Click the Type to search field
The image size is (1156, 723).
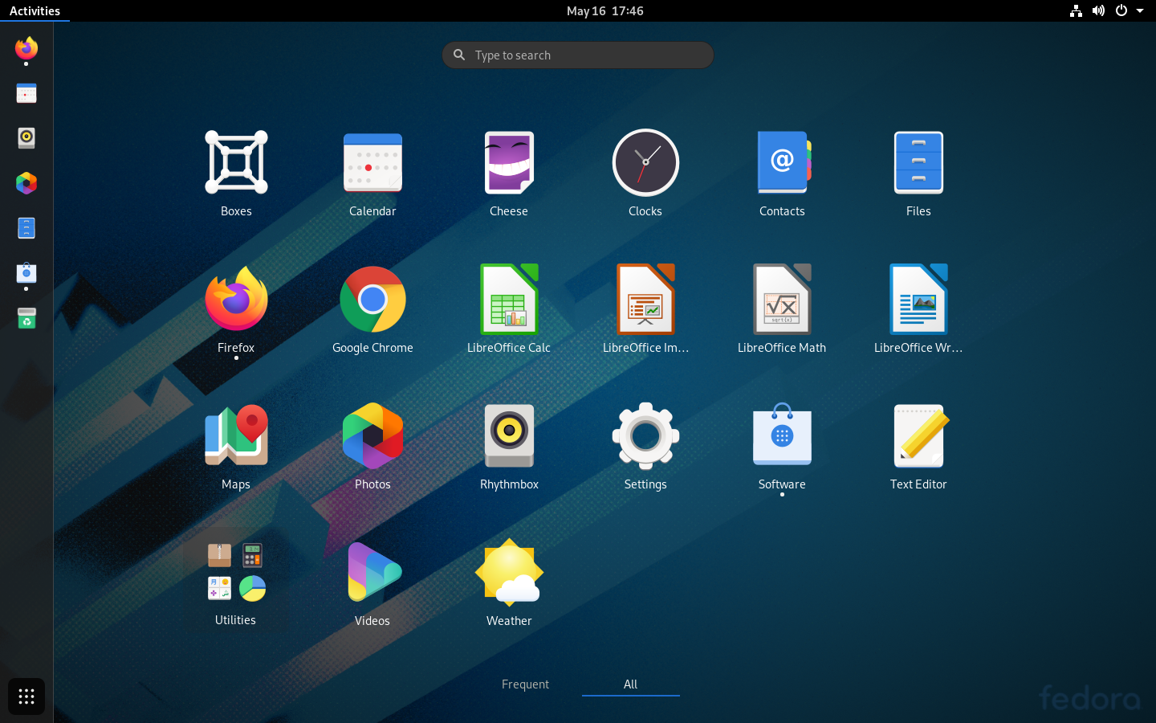(578, 55)
